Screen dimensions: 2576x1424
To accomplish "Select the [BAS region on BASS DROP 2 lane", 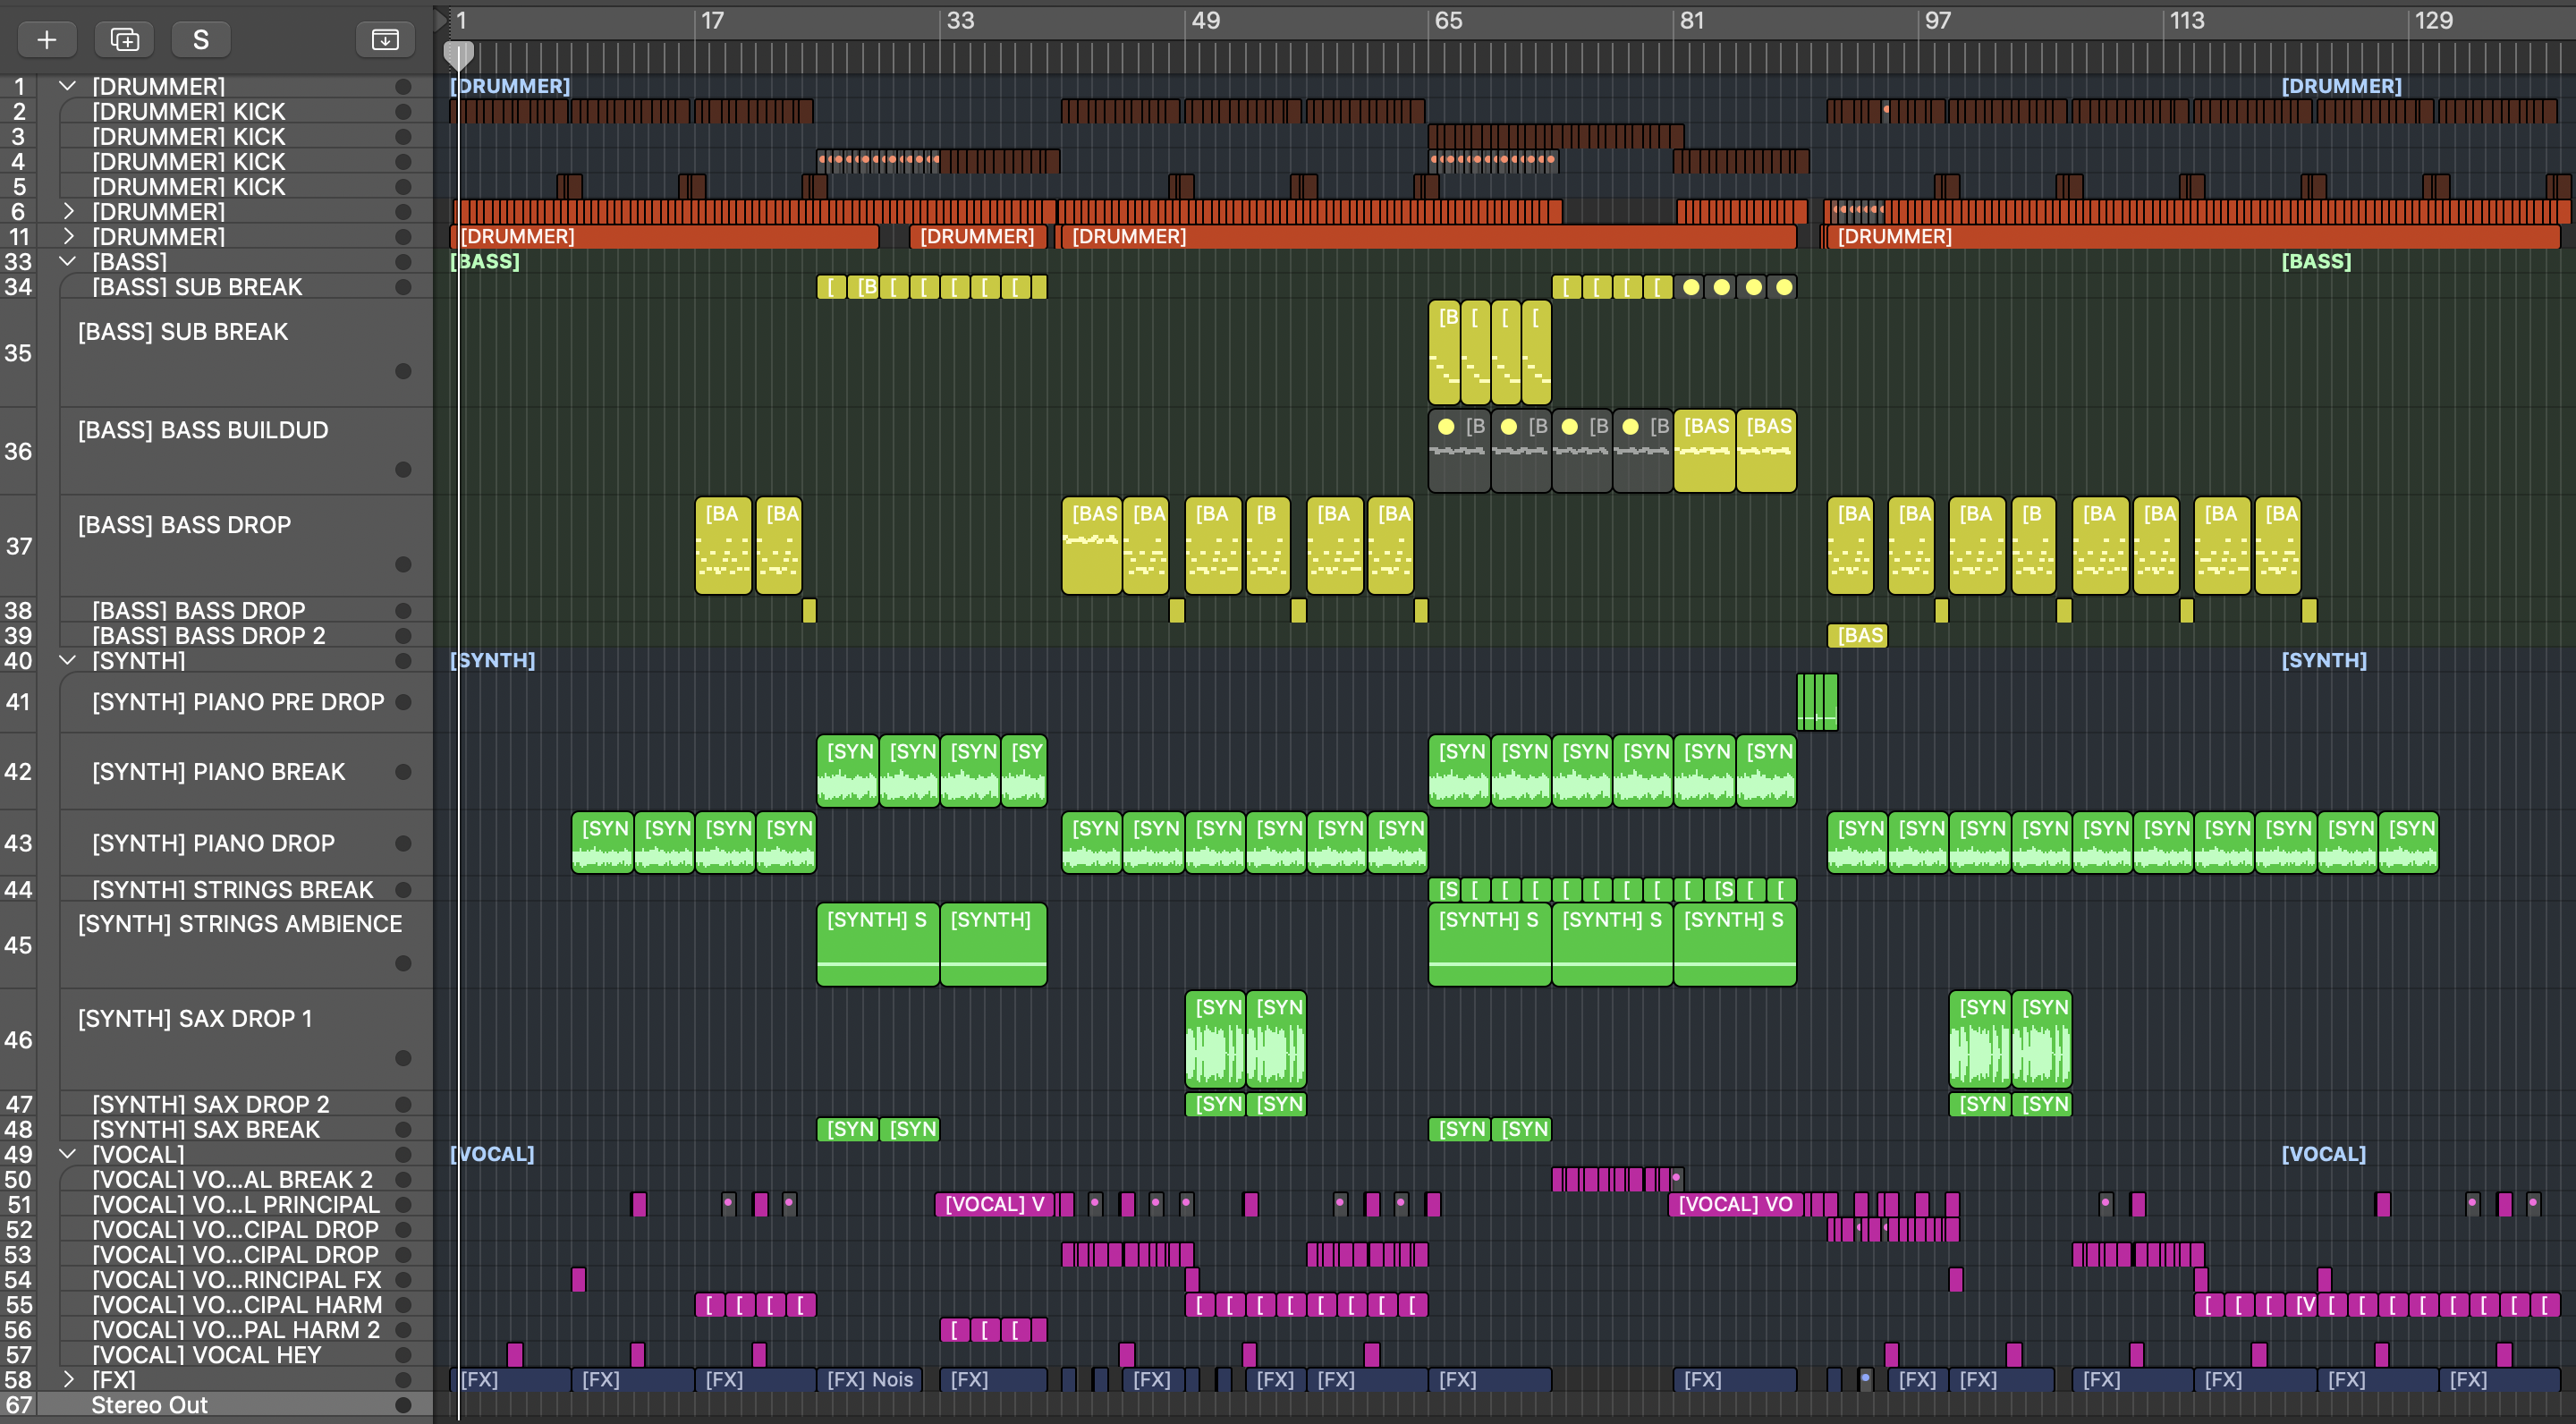I will [x=1857, y=635].
